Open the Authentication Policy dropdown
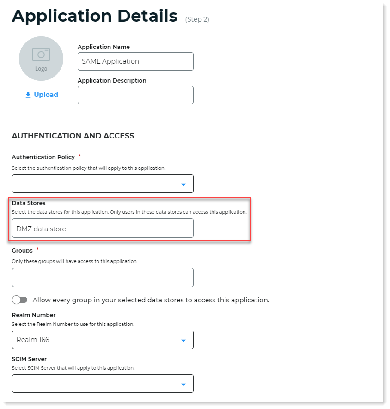The image size is (390, 409). click(x=102, y=184)
